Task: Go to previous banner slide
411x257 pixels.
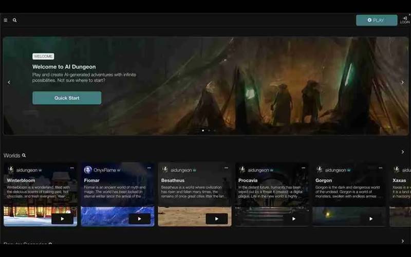Action: pos(9,82)
